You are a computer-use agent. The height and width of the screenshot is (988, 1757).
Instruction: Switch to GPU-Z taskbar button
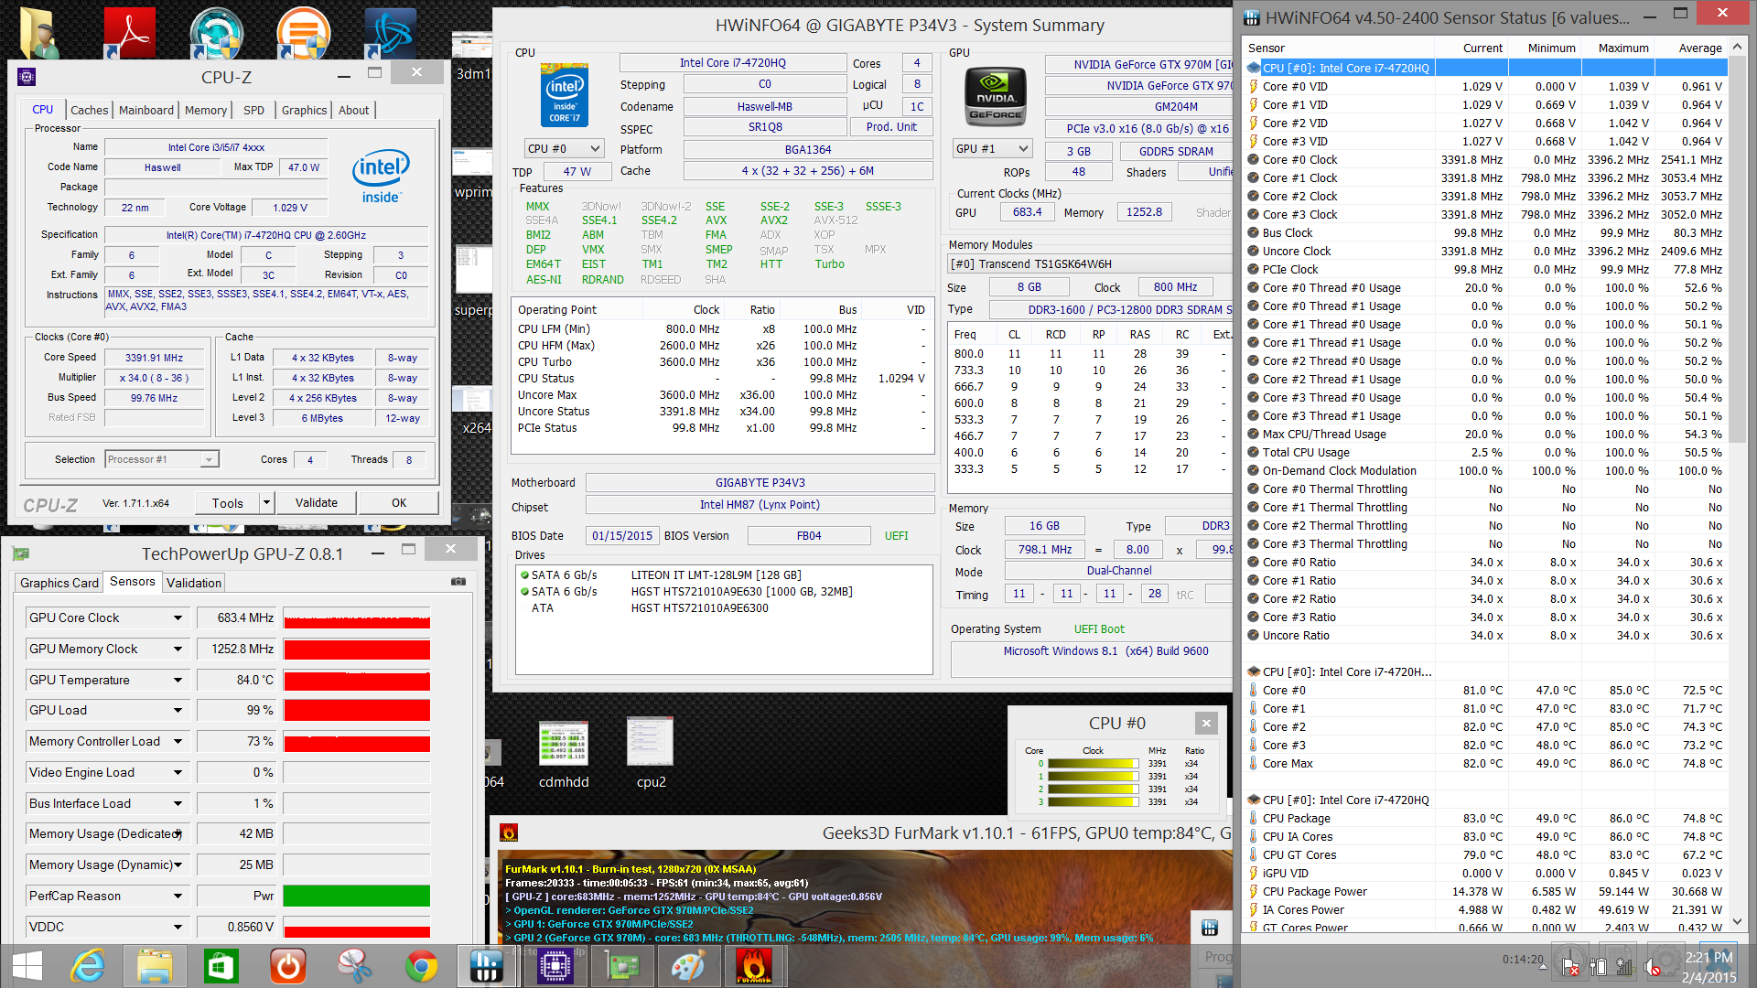(x=621, y=966)
